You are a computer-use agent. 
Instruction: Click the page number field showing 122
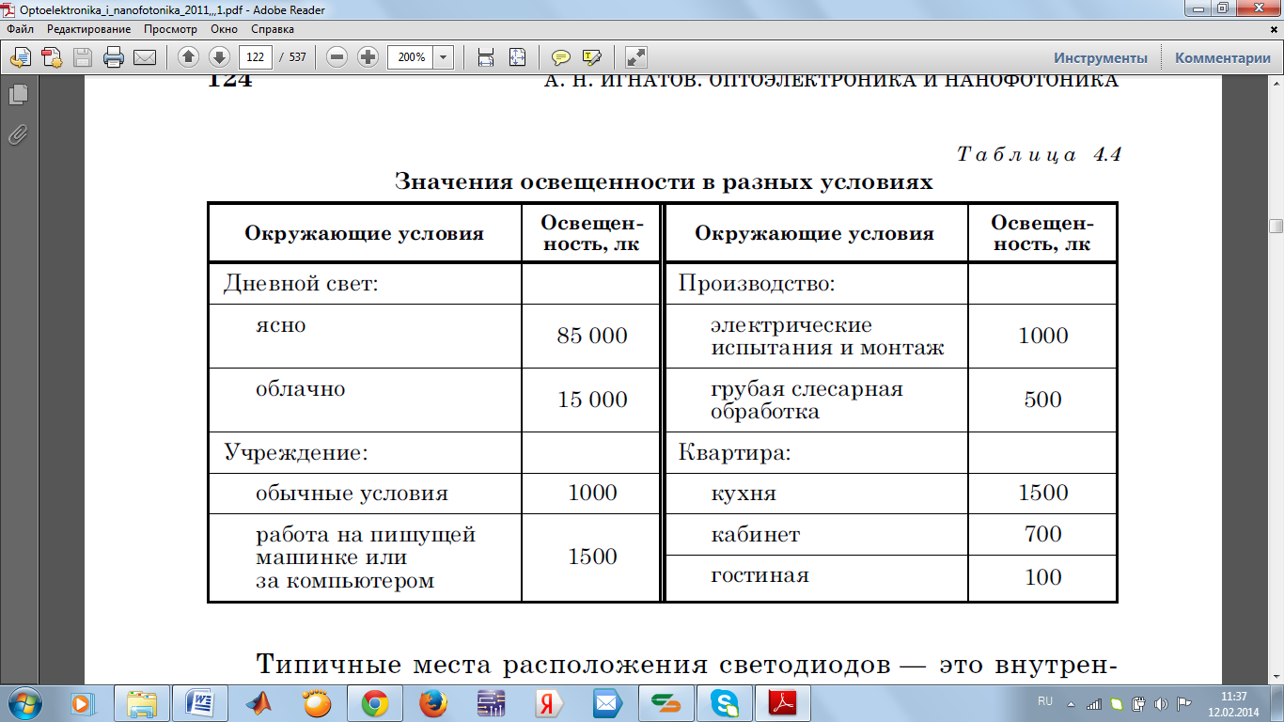pos(255,57)
